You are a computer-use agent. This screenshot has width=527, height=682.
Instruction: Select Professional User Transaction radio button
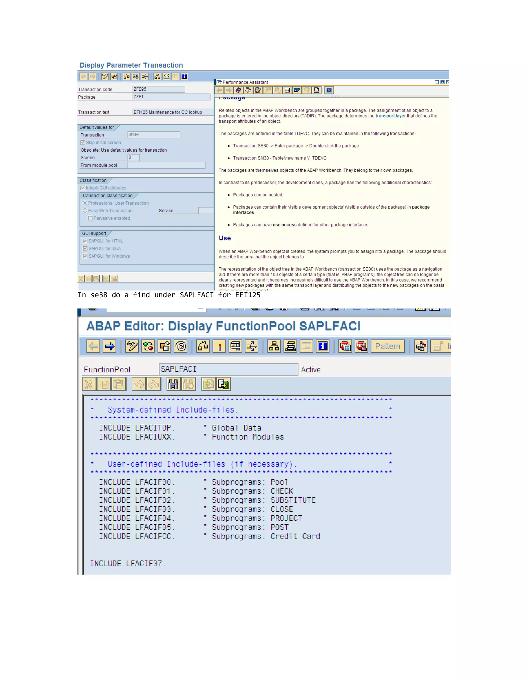coord(85,203)
